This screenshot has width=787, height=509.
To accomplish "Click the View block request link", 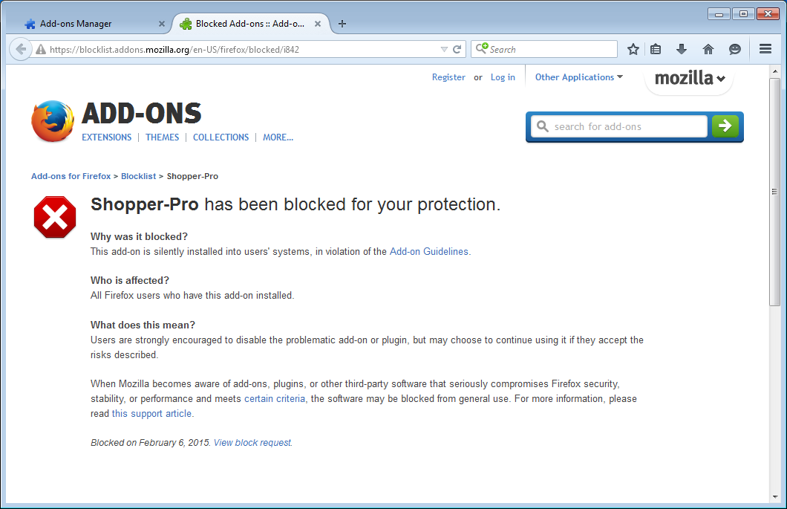I will [252, 443].
